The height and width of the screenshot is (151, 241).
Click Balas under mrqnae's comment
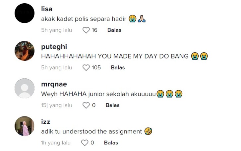tap(112, 105)
